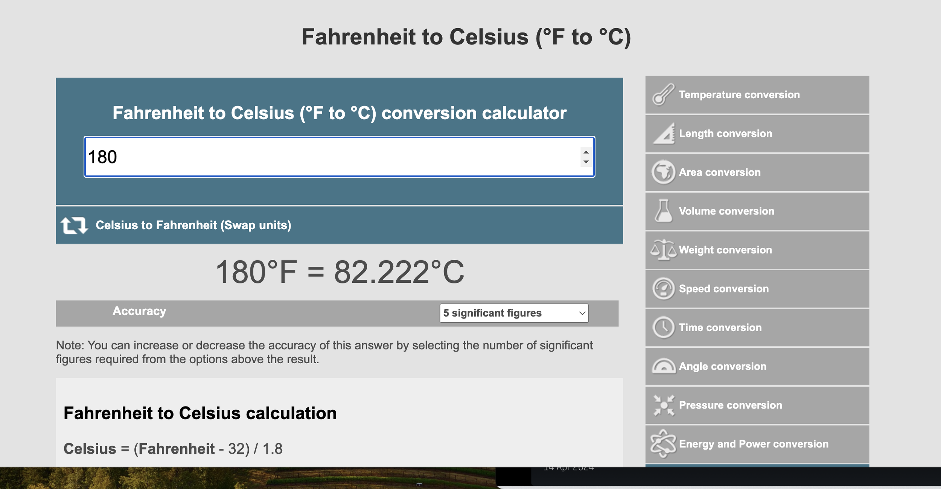Click the swap units arrows icon
941x489 pixels.
pyautogui.click(x=74, y=225)
